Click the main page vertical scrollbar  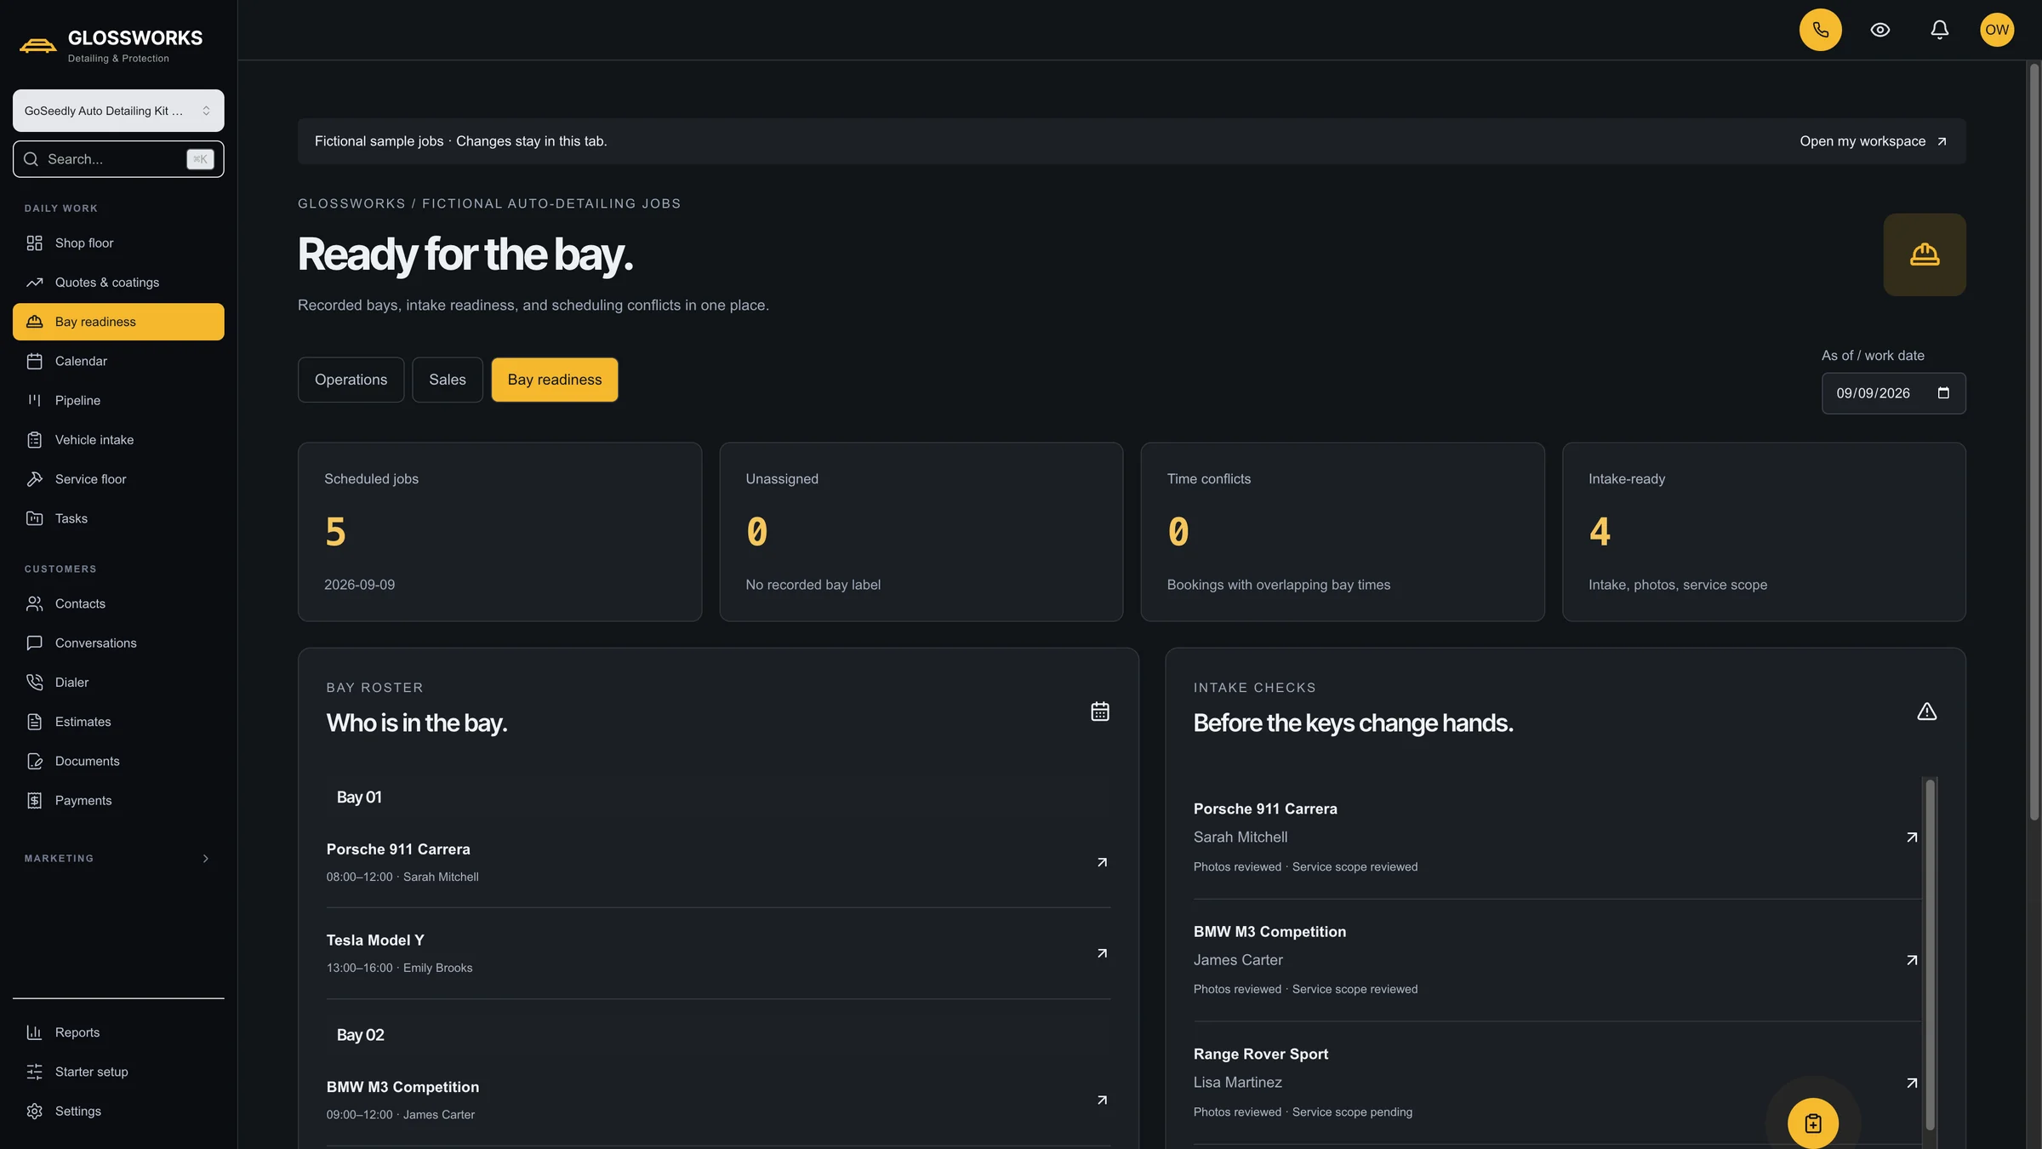tap(2033, 443)
